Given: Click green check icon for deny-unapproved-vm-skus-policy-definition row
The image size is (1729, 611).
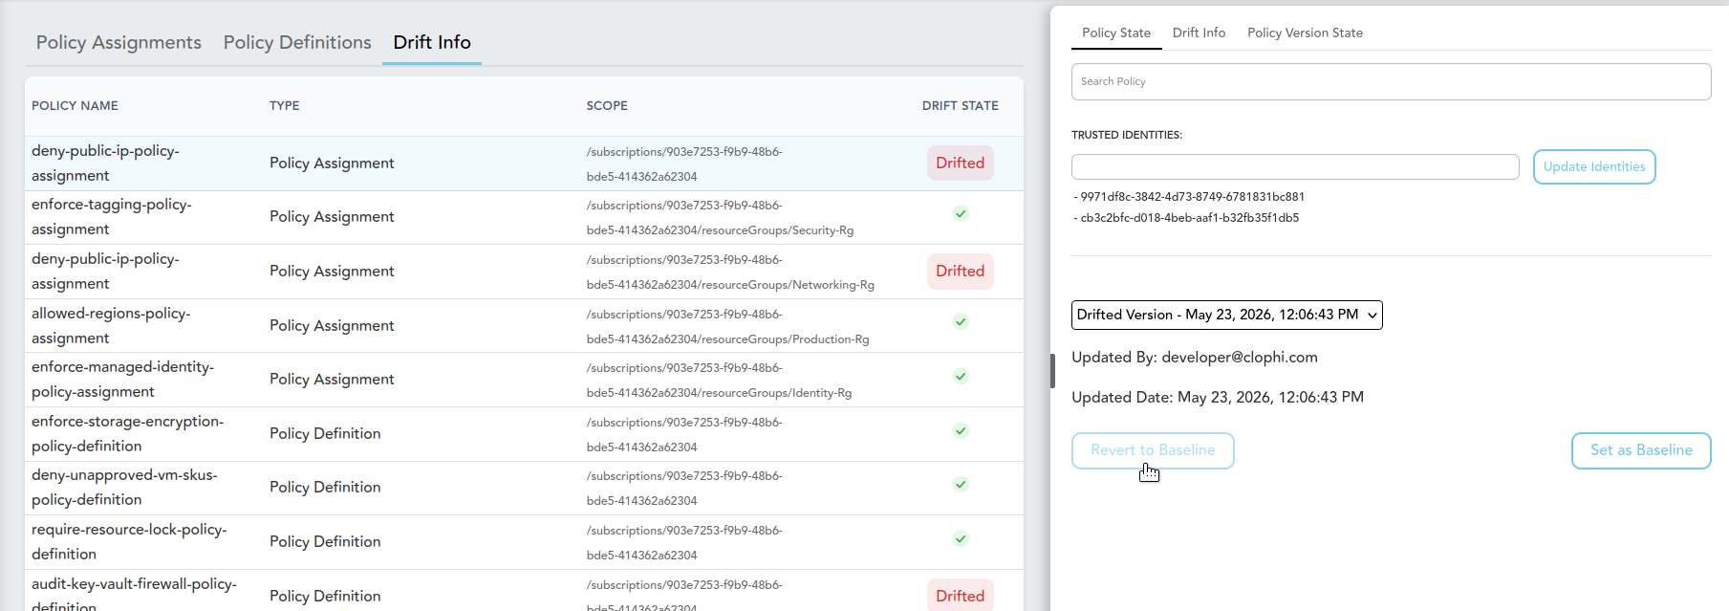Looking at the screenshot, I should [x=961, y=485].
